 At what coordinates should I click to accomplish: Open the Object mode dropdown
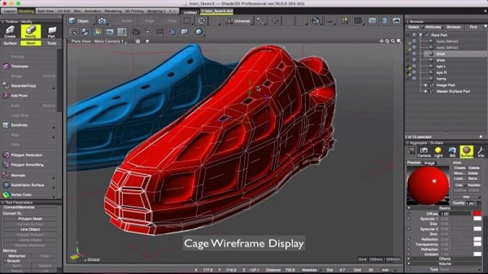81,21
